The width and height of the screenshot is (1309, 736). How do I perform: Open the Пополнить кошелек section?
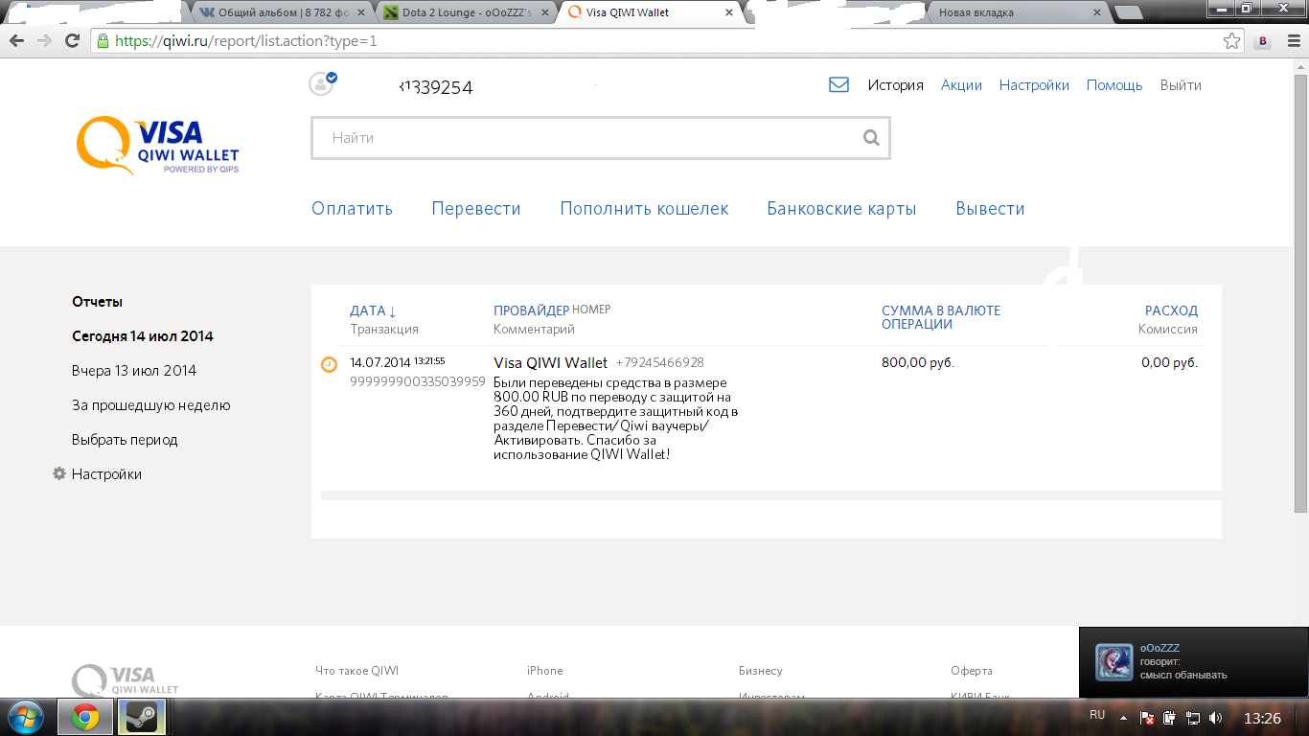point(644,209)
